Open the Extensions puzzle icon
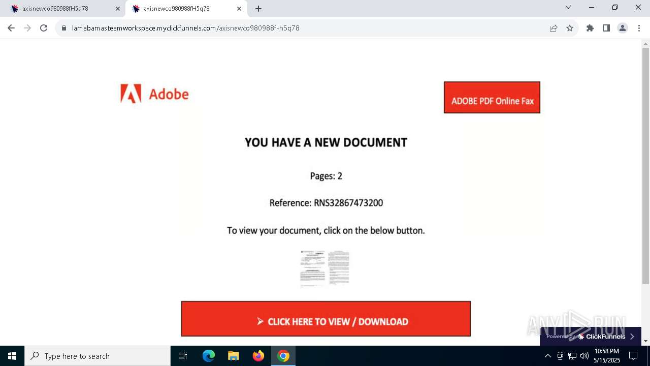 [x=590, y=28]
